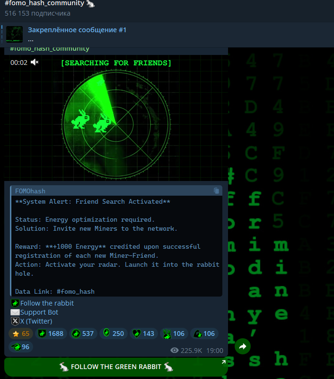Click the reaction with 537 count
Image resolution: width=334 pixels, height=379 pixels.
(x=83, y=334)
